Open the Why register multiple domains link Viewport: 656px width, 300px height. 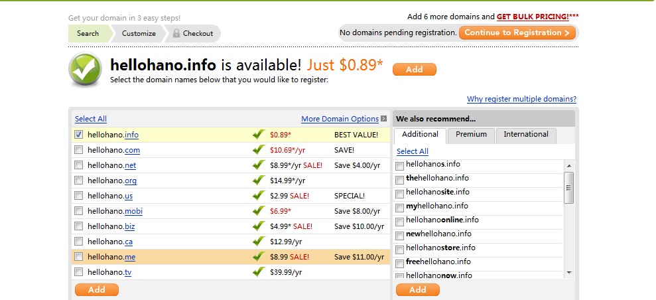point(521,99)
